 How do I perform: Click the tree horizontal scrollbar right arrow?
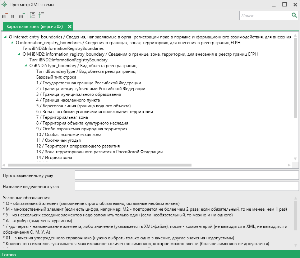coord(289,165)
